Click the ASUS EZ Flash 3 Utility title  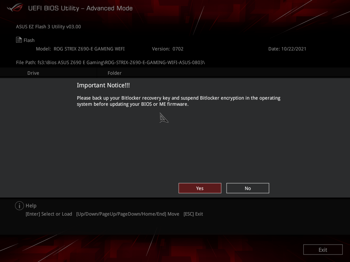click(49, 27)
